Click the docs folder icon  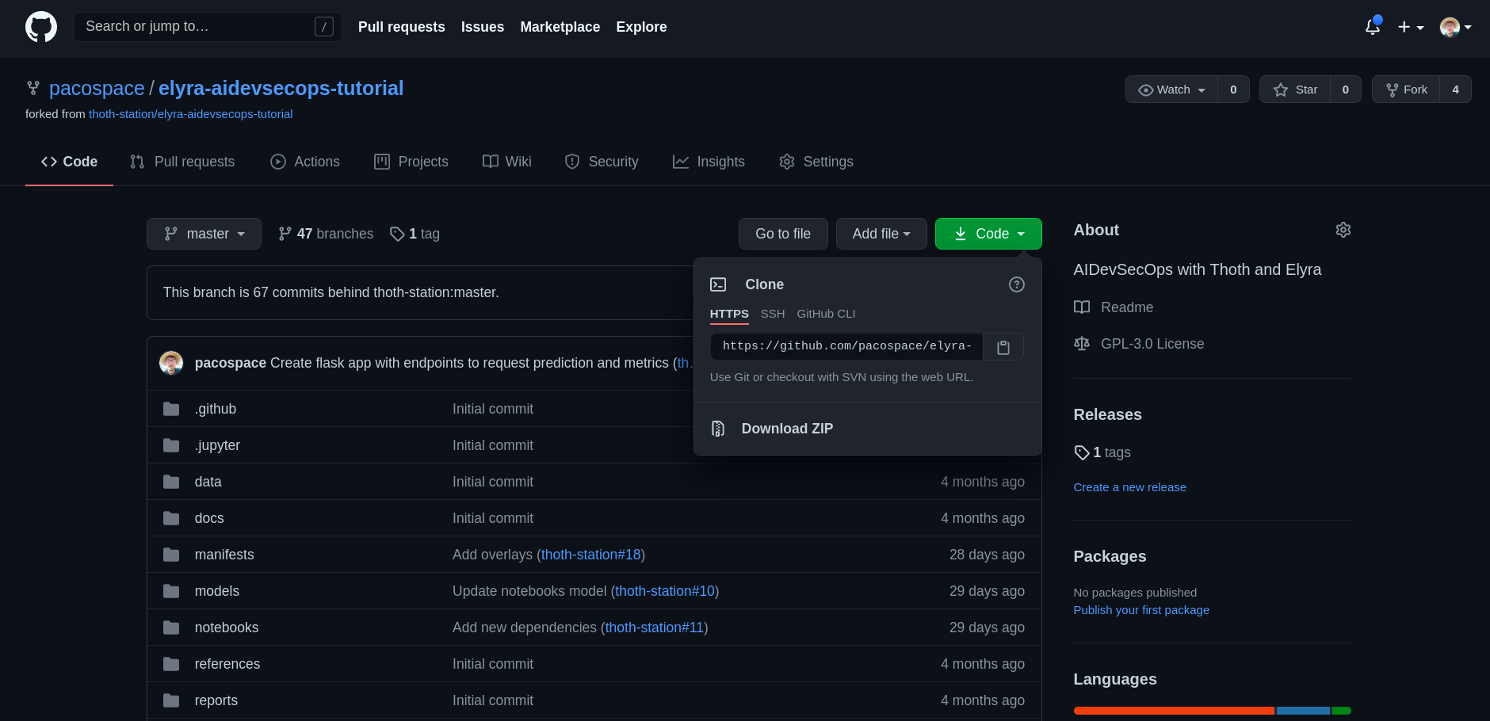click(171, 518)
